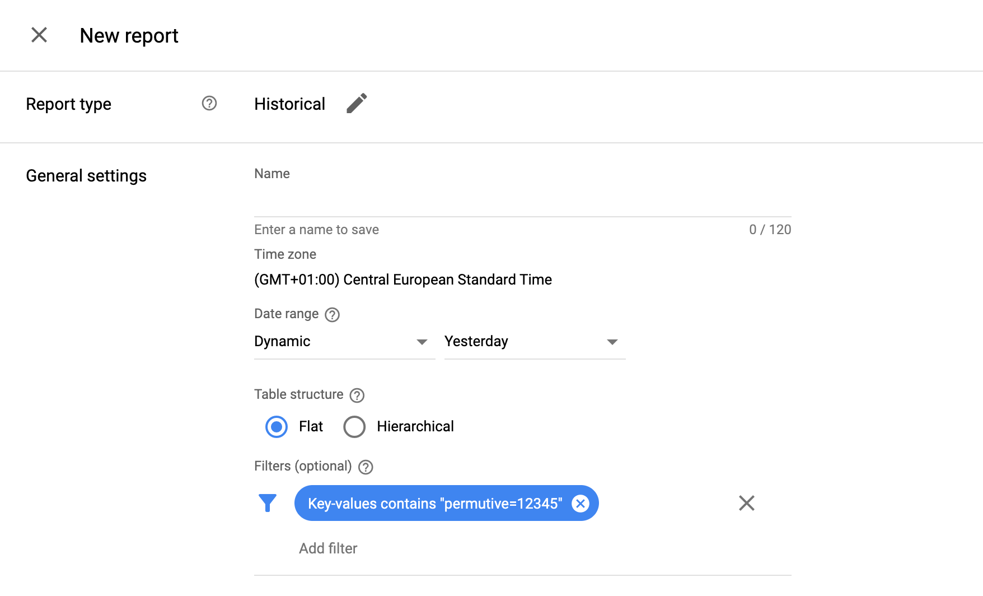Edit the Historical report type

tap(357, 103)
